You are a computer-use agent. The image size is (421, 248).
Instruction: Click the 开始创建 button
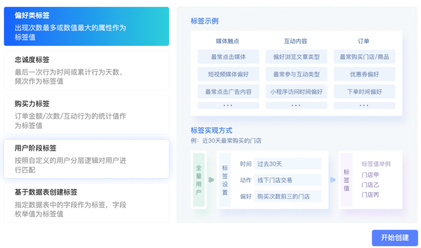click(x=394, y=238)
